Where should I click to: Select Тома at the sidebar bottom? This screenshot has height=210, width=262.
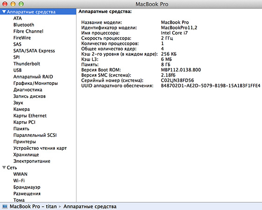click(19, 200)
